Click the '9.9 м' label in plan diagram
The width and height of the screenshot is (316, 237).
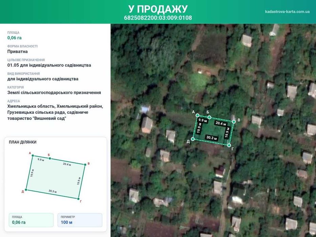tap(41, 159)
